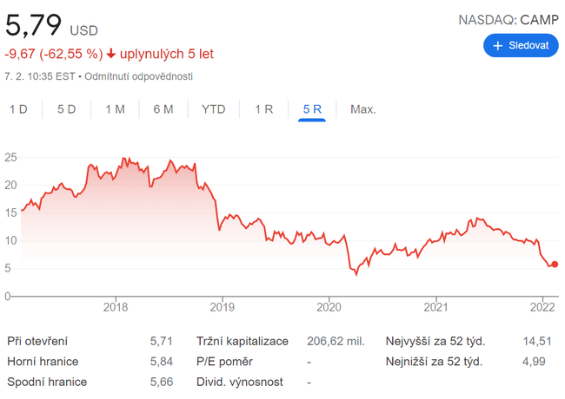Click the 2020 label on chart axis
Viewport: 565px width, 399px height.
[x=329, y=306]
